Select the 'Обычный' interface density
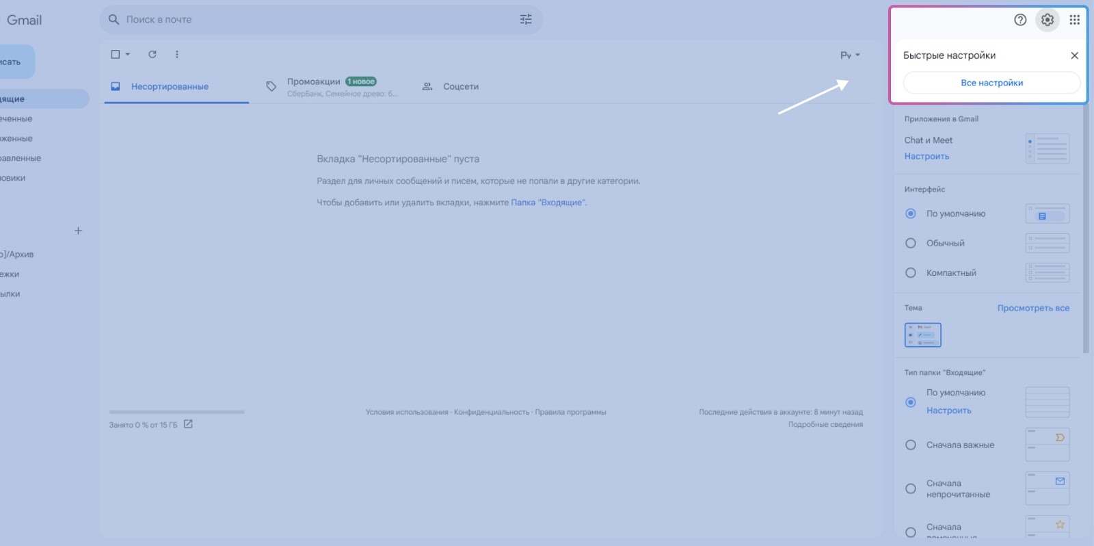Screen dimensions: 1094x546 click(911, 243)
